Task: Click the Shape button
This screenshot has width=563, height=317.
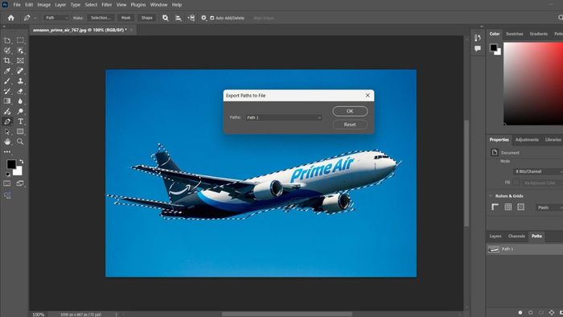Action: 146,18
